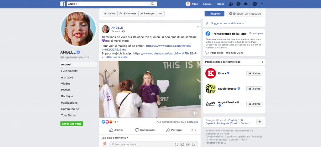Screen dimensions: 321x147
Task: Play the post video of the classroom
Action: (x=150, y=89)
